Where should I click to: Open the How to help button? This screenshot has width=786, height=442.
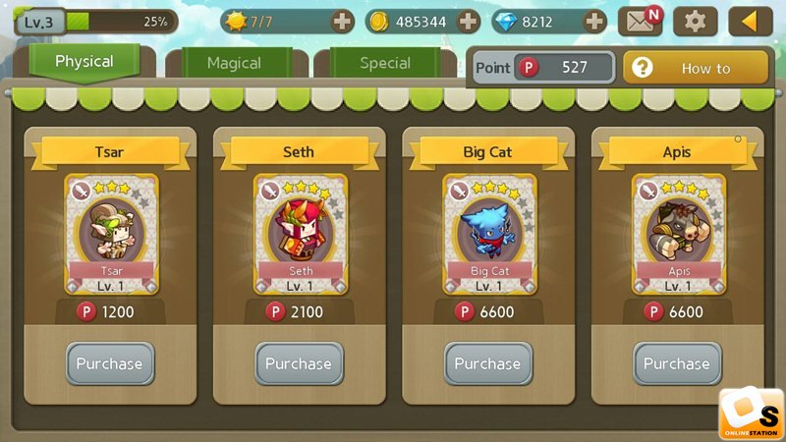(x=696, y=67)
